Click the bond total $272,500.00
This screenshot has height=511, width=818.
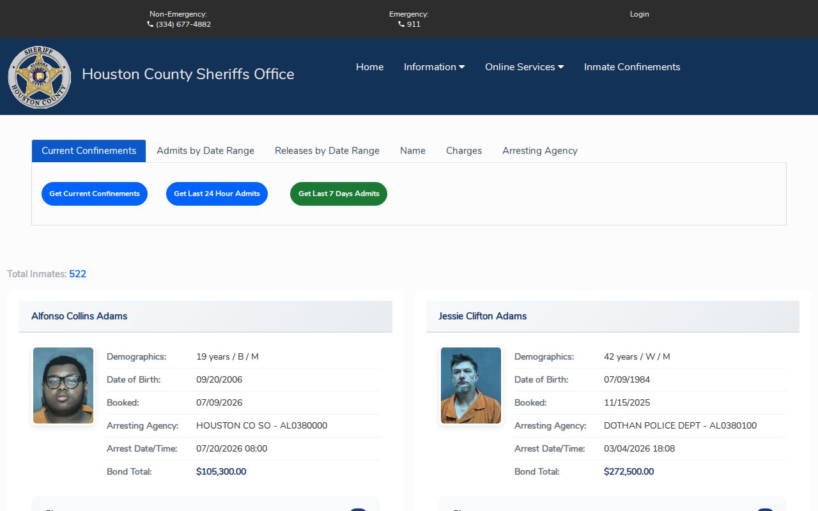629,472
